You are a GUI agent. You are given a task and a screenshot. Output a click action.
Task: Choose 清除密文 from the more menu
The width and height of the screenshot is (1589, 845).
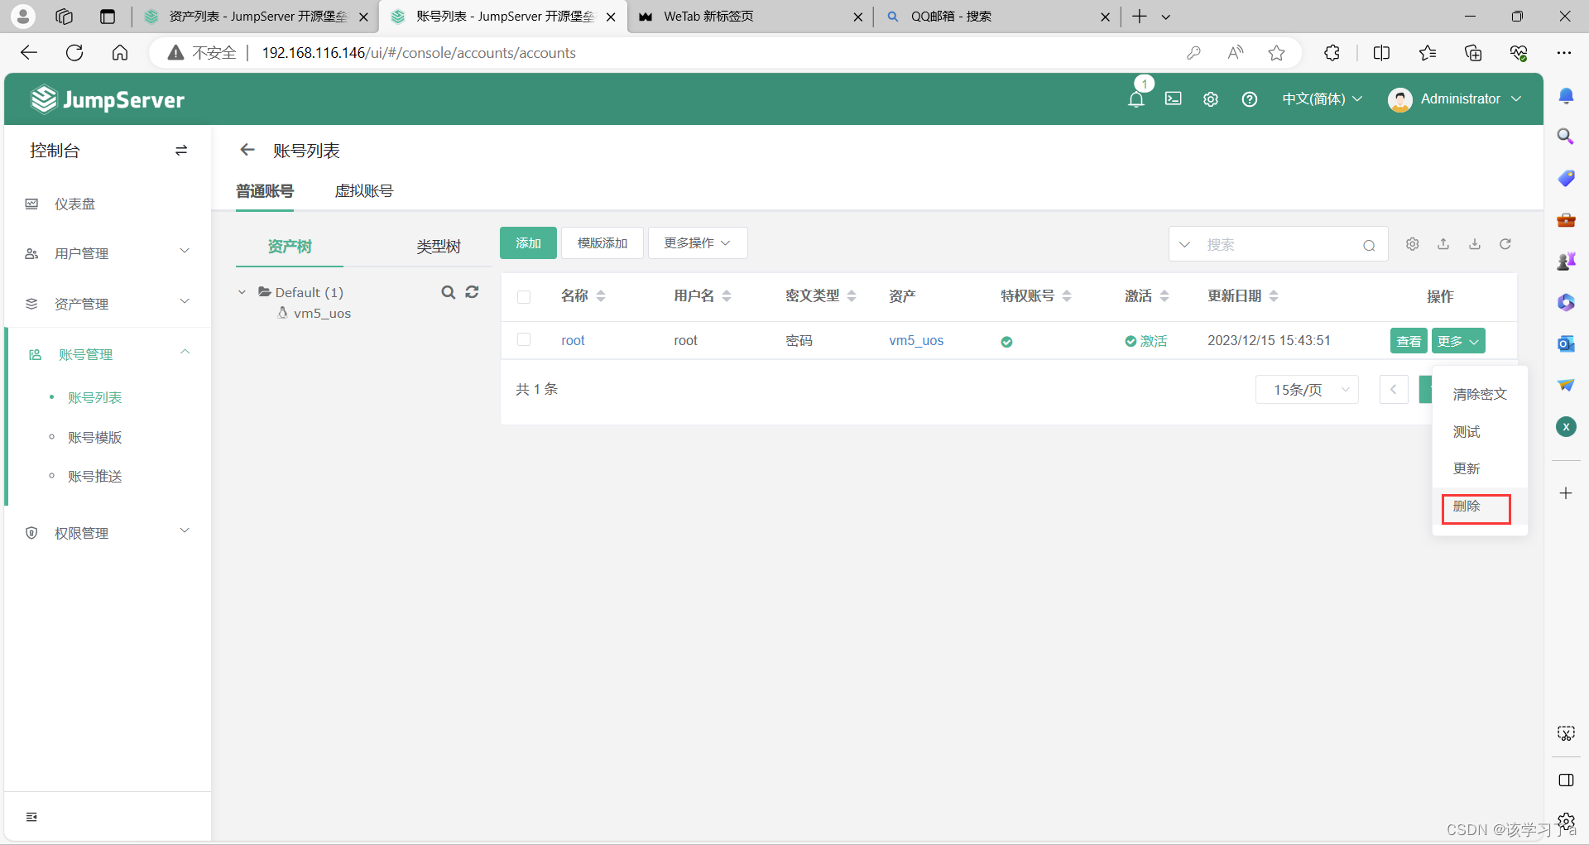click(x=1480, y=395)
